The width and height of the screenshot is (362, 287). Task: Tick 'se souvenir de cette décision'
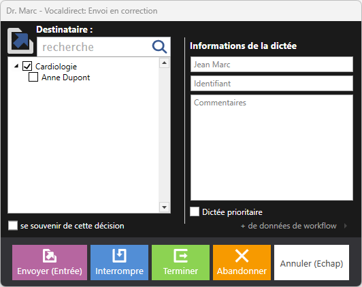point(13,225)
